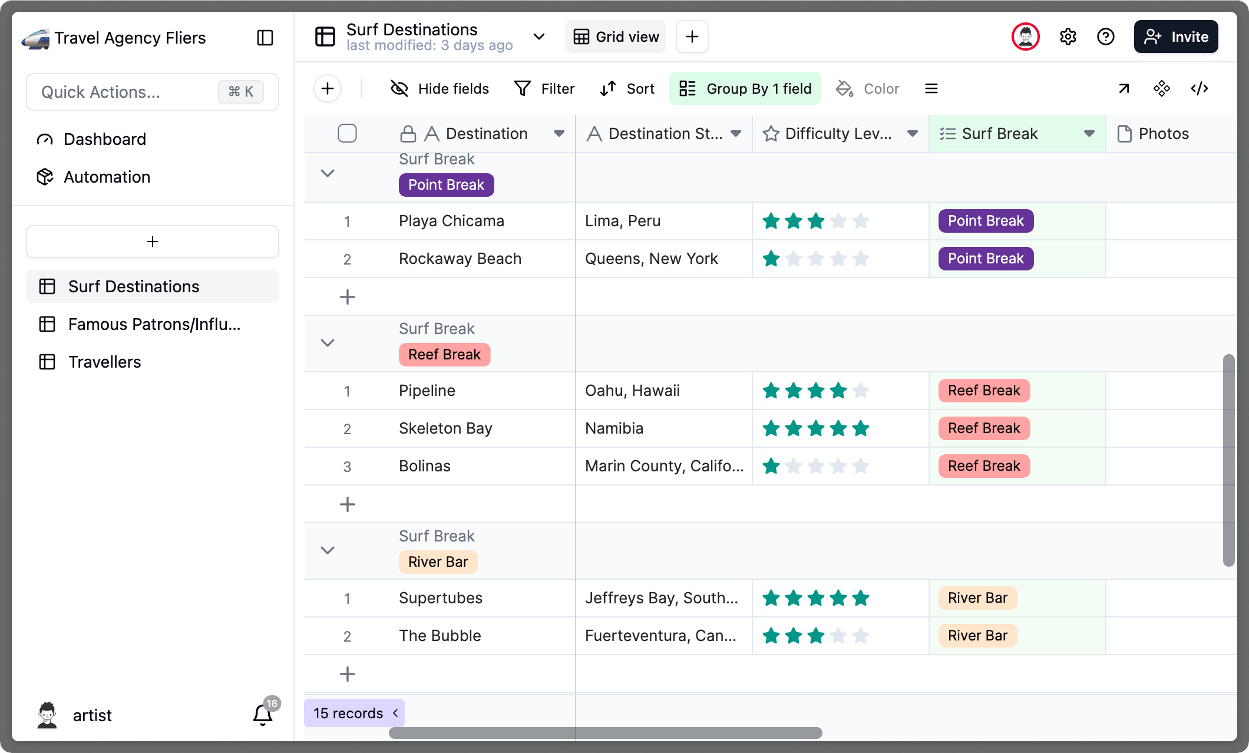Click the user avatar in the header
1249x753 pixels.
coord(1026,37)
